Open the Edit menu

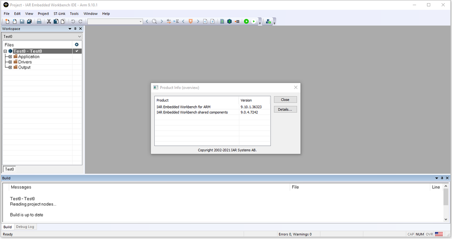click(x=17, y=14)
